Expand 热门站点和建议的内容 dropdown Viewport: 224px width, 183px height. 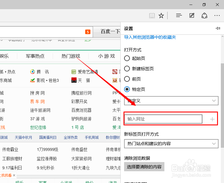[171, 144]
